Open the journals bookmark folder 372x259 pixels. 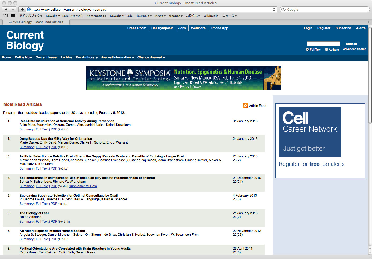[144, 16]
